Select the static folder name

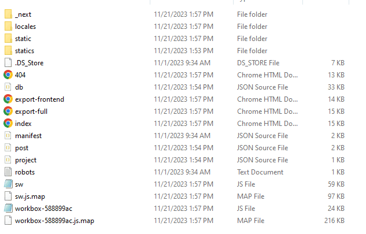click(x=23, y=39)
